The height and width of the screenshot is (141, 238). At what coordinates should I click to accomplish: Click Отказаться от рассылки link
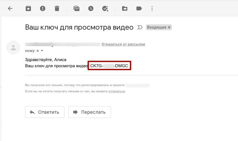coord(123,44)
